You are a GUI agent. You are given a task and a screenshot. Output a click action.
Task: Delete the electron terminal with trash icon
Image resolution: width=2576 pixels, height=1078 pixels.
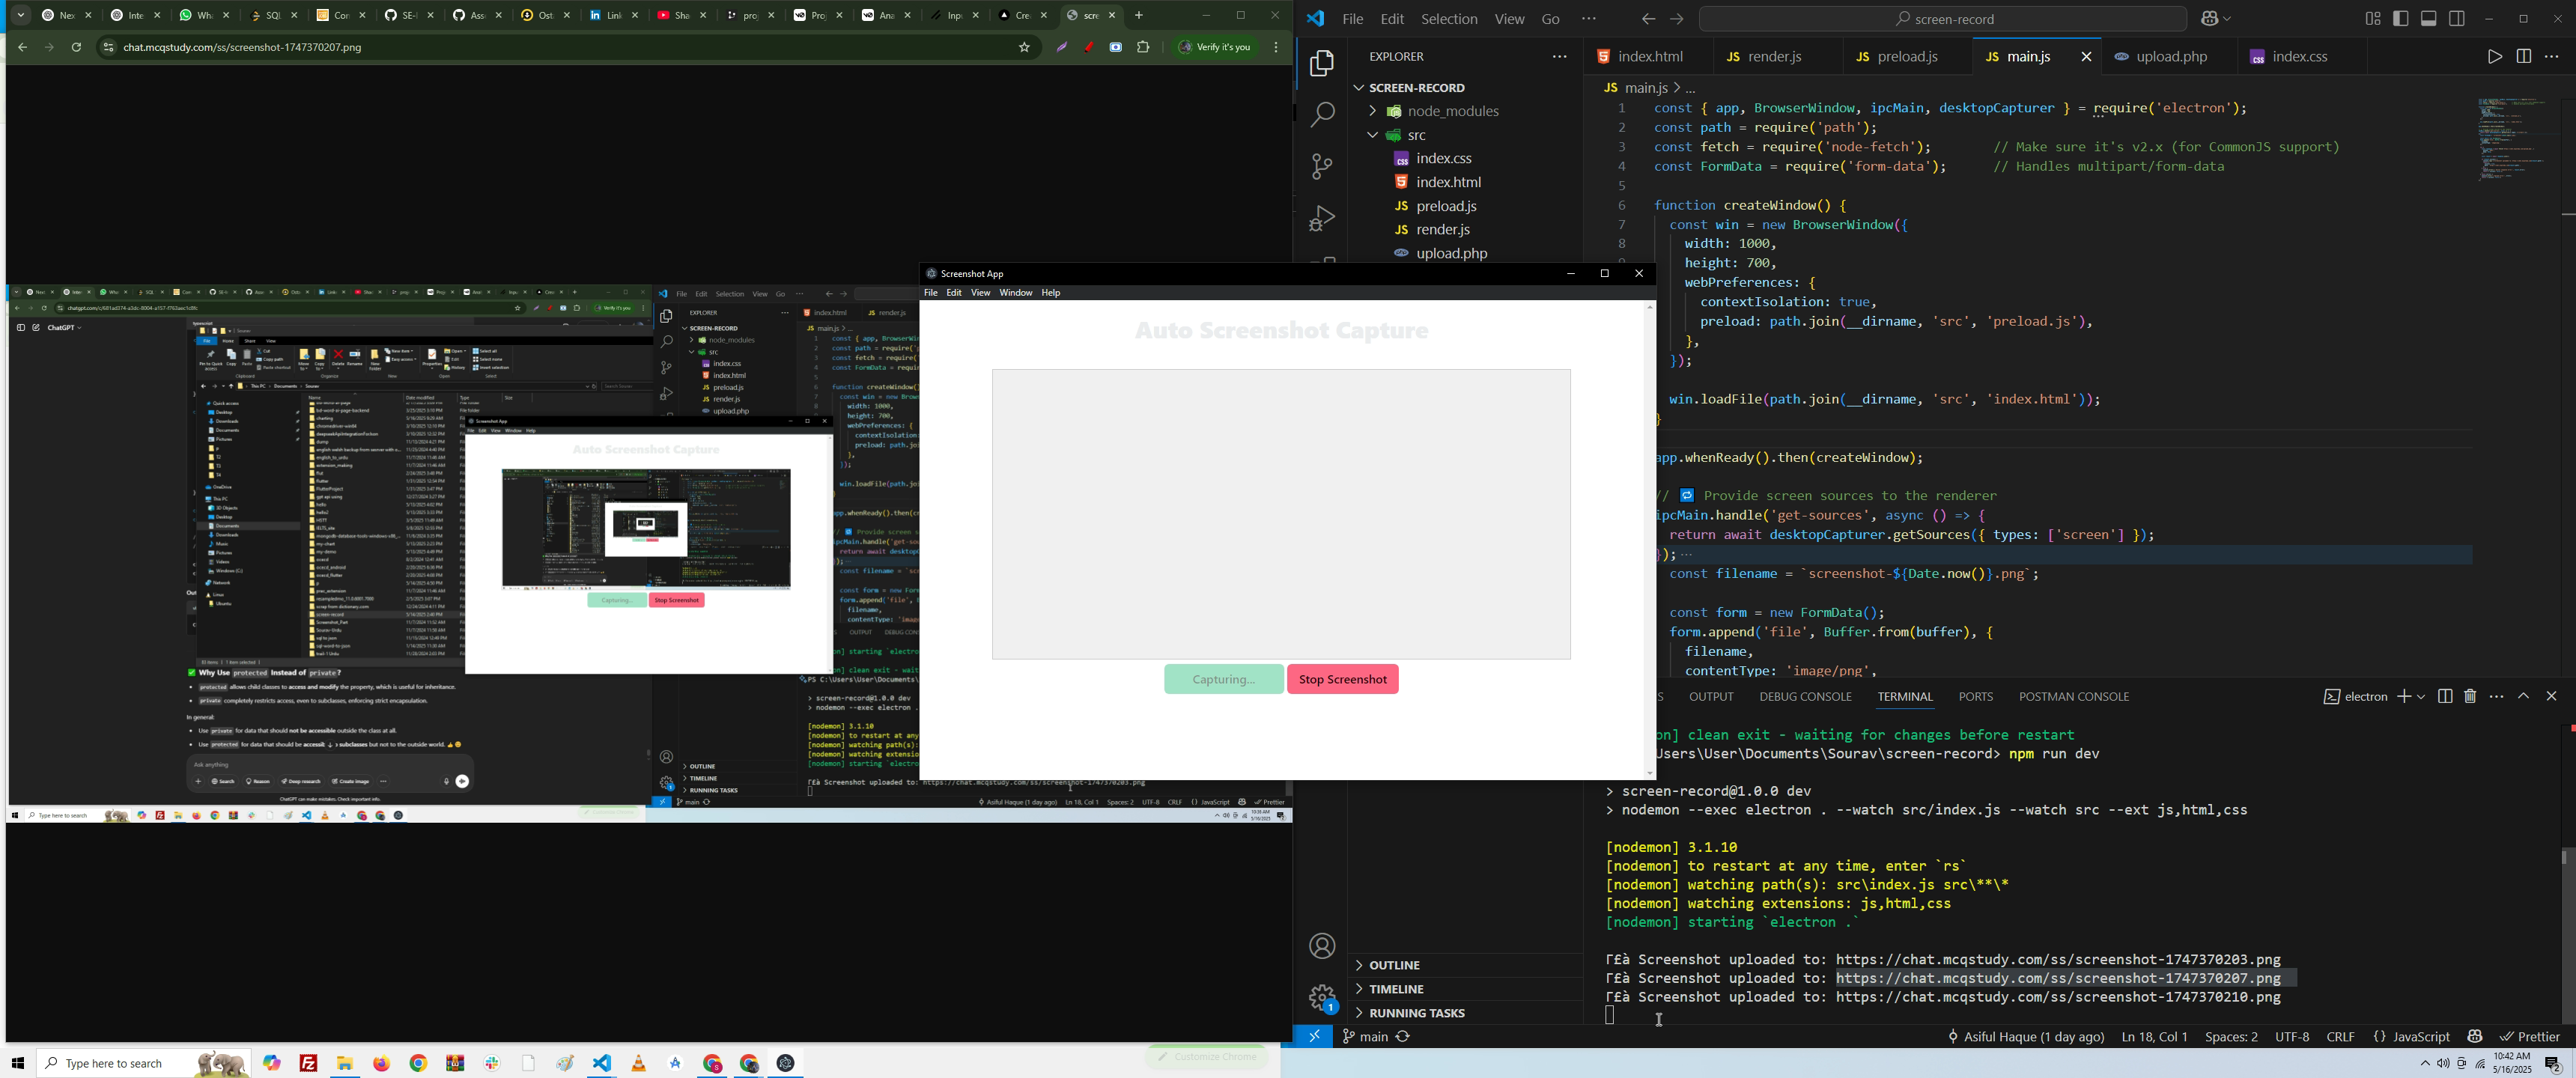pyautogui.click(x=2470, y=696)
